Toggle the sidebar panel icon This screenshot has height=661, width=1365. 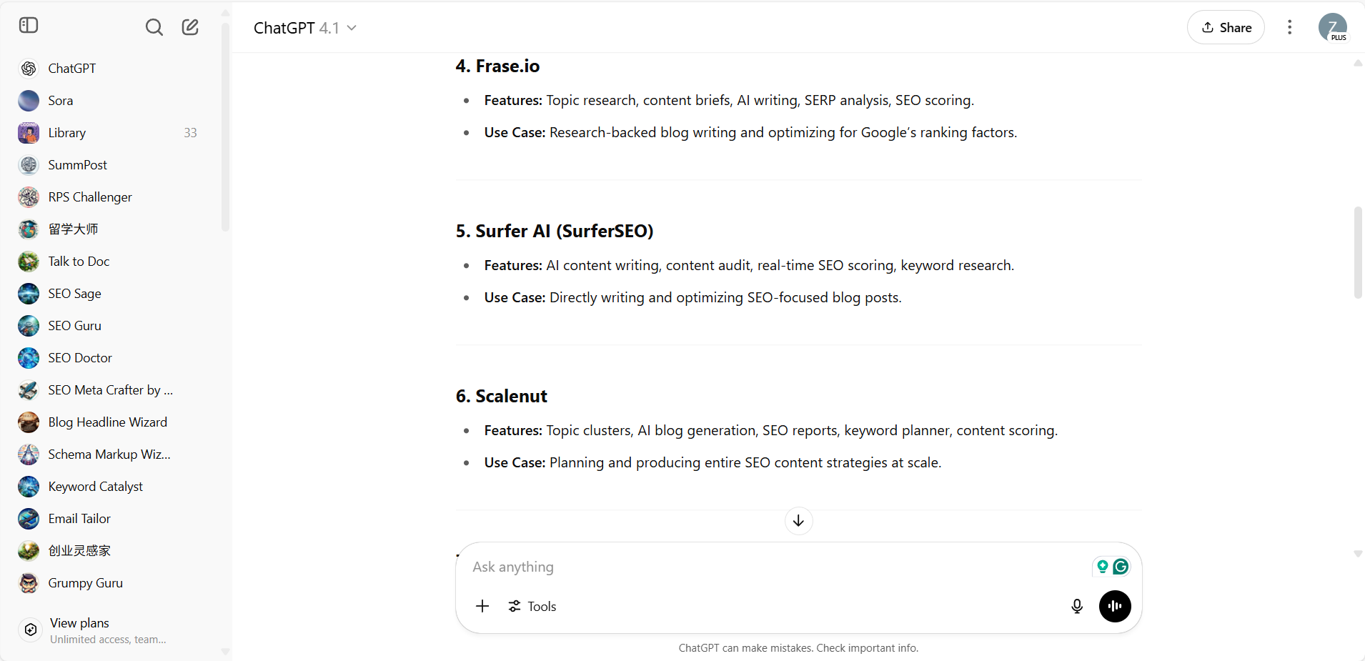[x=29, y=26]
